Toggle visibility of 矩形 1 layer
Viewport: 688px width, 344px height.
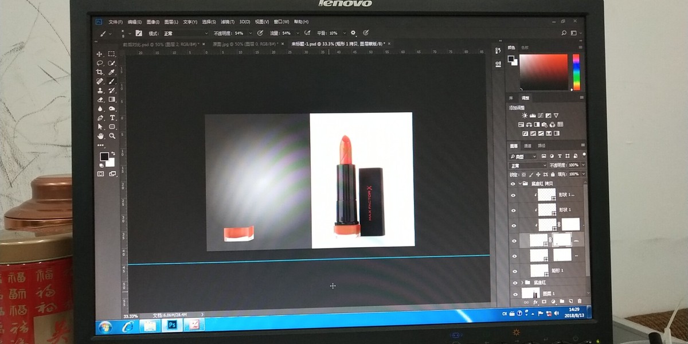(x=514, y=271)
